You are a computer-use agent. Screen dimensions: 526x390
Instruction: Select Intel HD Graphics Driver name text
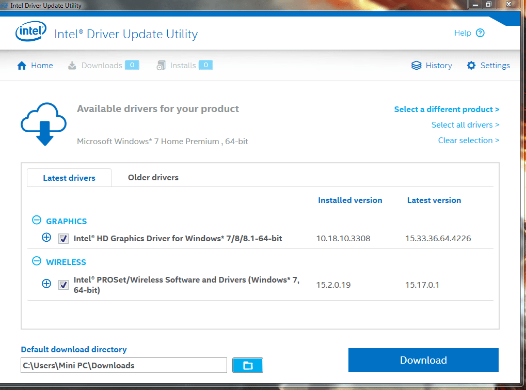[178, 239]
